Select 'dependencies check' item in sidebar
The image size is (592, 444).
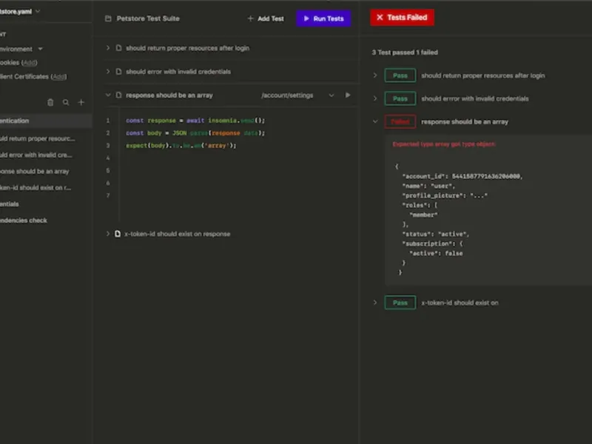24,221
